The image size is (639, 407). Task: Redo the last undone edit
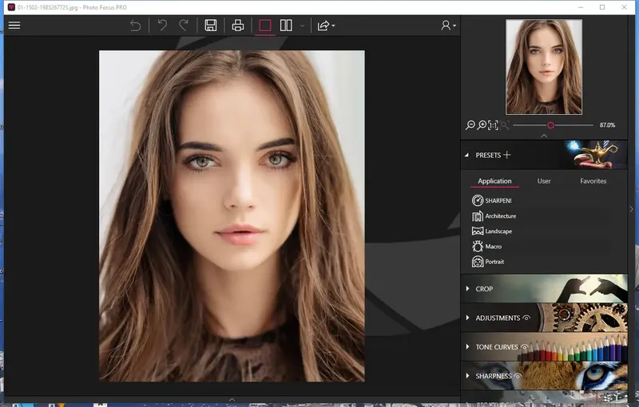point(184,26)
